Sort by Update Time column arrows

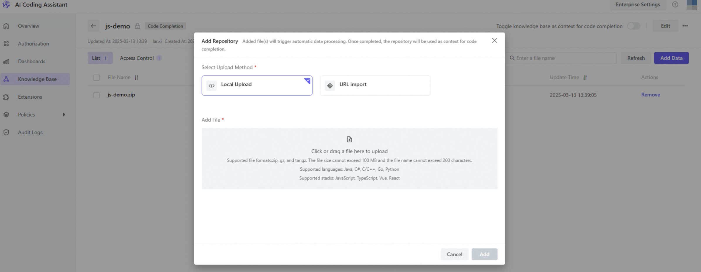pyautogui.click(x=585, y=78)
